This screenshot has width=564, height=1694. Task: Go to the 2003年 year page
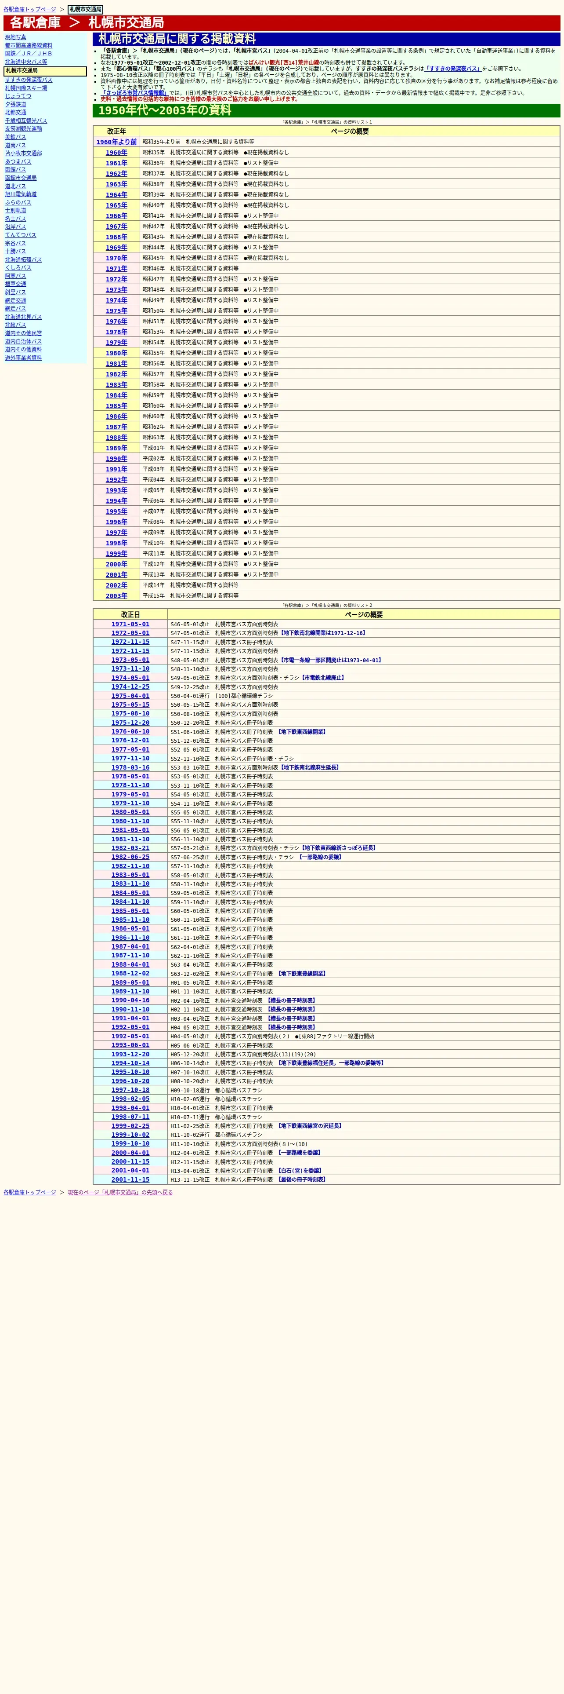pos(117,596)
